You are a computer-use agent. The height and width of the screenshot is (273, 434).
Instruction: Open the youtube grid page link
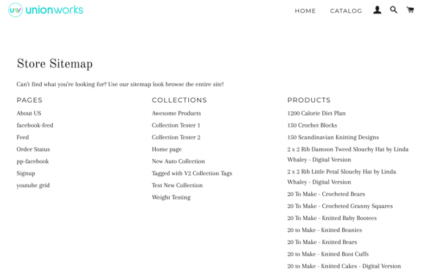[x=33, y=185]
